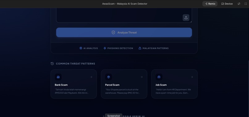The image size is (249, 117).
Task: Click the Bank Scam building icon
Action: tap(58, 77)
